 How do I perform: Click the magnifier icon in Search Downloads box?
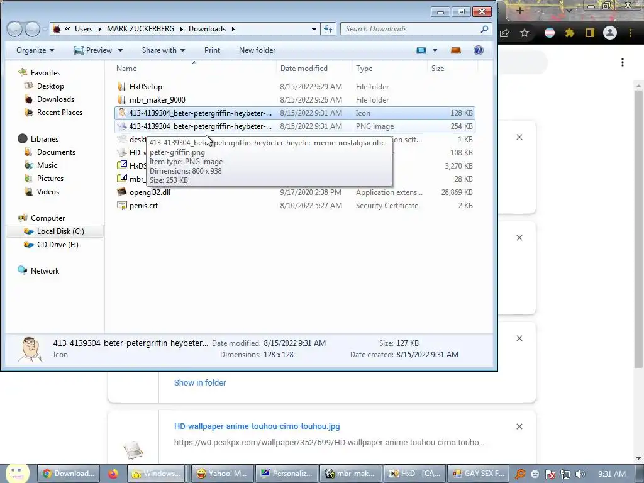[x=485, y=29]
